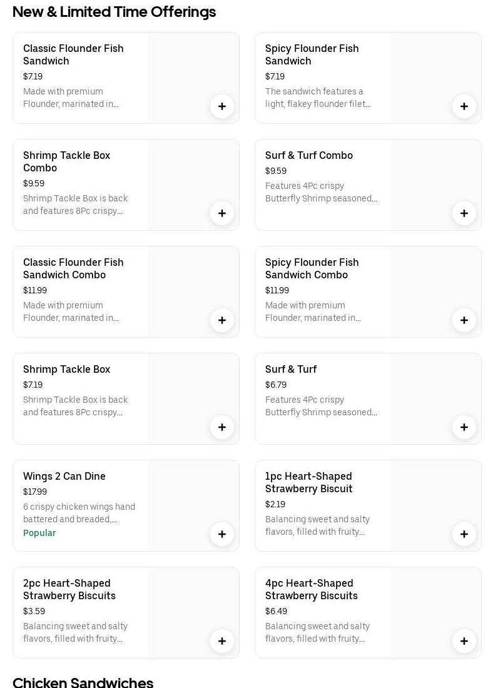503x688 pixels.
Task: Add Surf & Turf Combo to order
Action: [464, 213]
